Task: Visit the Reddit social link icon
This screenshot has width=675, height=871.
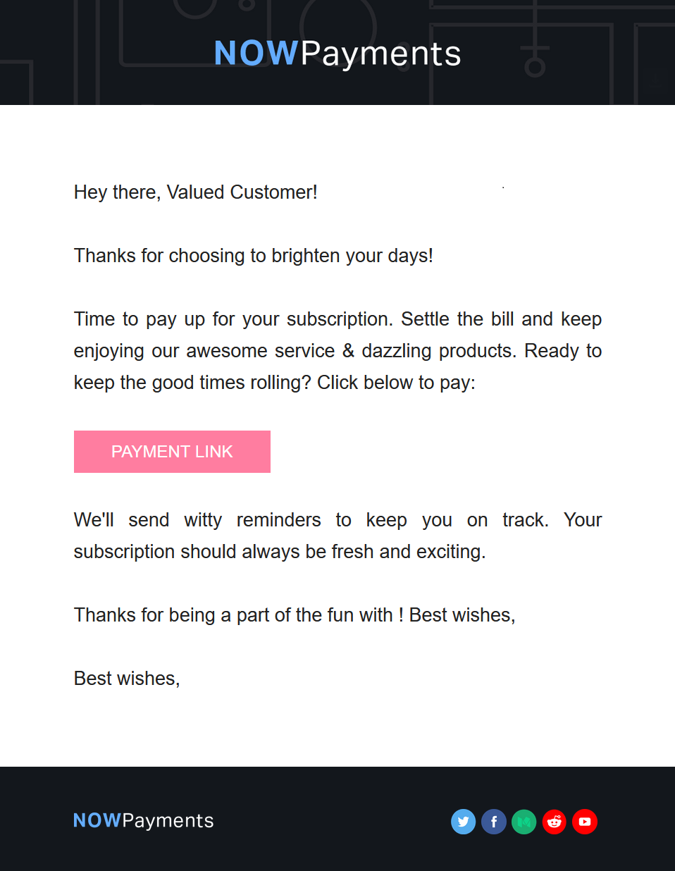Action: click(555, 822)
